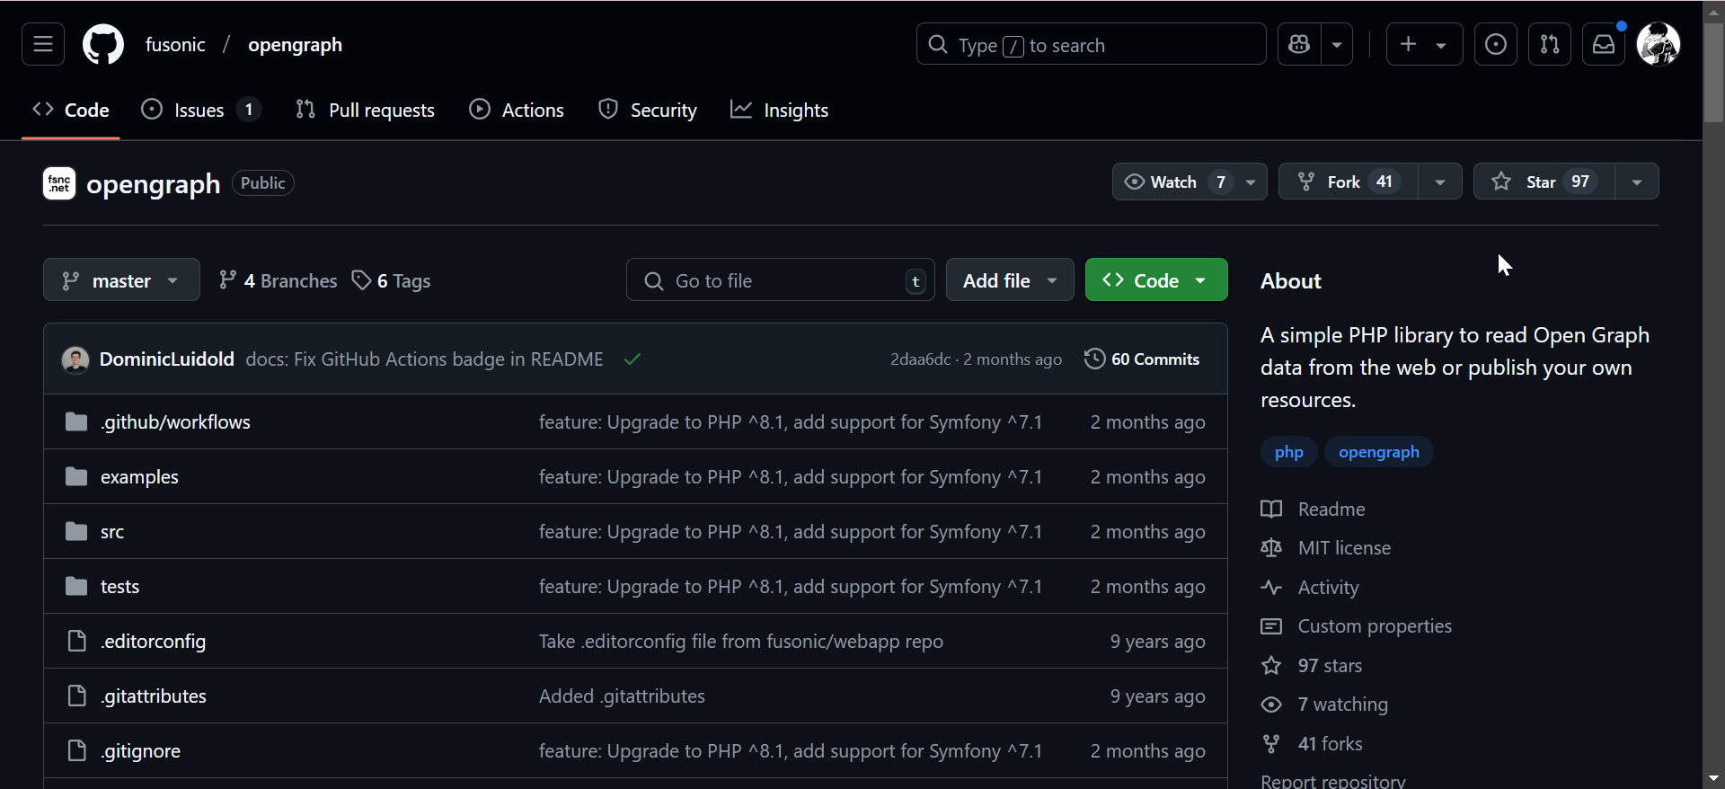Click the file icon next to .editorconfig
This screenshot has width=1725, height=789.
coord(76,641)
